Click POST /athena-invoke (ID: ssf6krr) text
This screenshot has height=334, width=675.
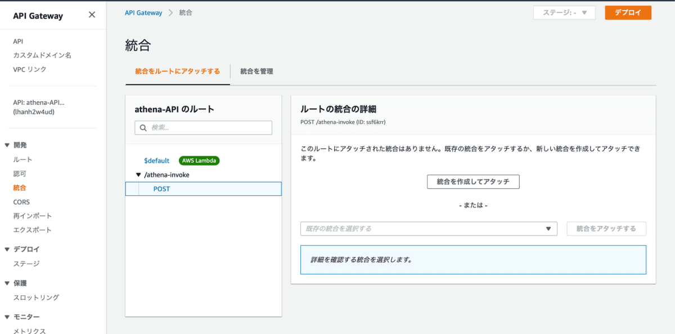(343, 122)
